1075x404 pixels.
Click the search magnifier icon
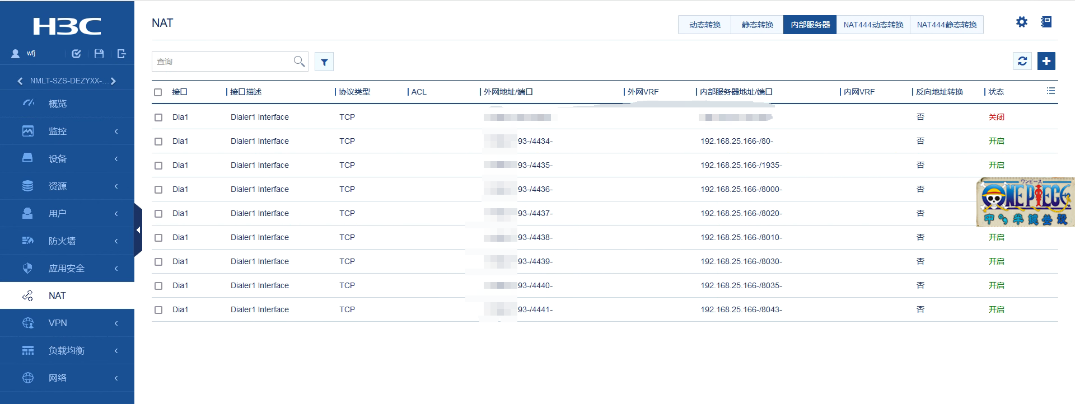click(300, 61)
